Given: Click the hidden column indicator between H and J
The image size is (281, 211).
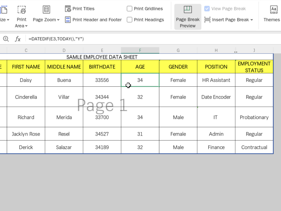Looking at the screenshot, I should coord(236,52).
